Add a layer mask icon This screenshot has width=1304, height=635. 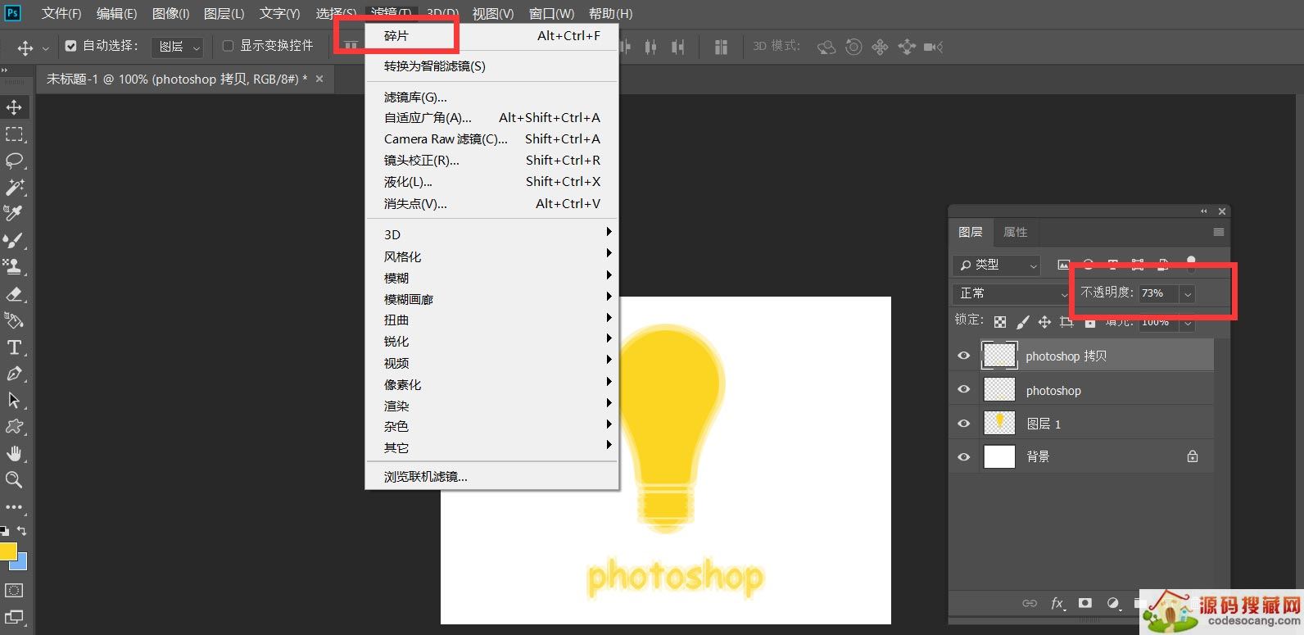pos(1085,603)
